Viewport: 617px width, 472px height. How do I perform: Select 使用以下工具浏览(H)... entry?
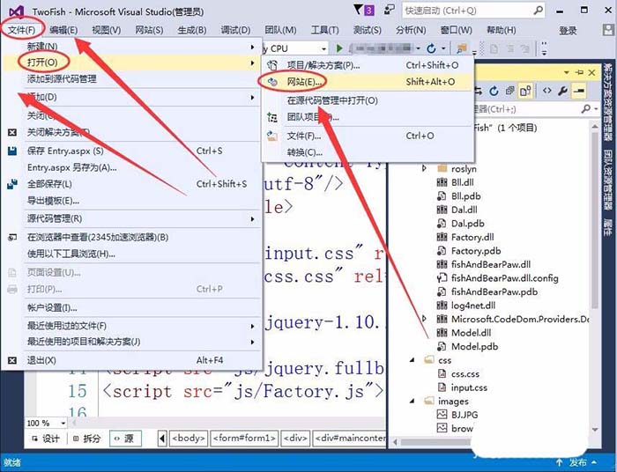132,254
